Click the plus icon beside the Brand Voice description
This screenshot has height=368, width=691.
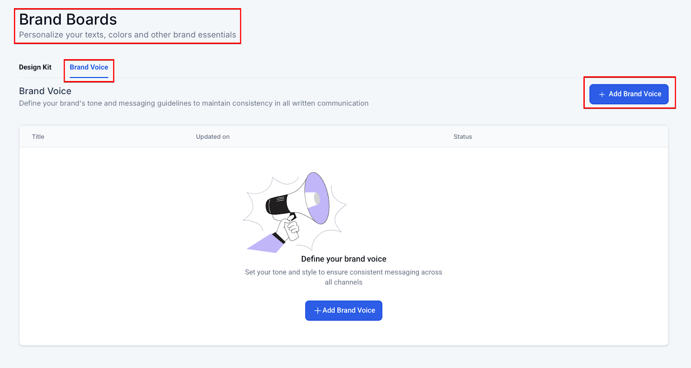(x=602, y=94)
